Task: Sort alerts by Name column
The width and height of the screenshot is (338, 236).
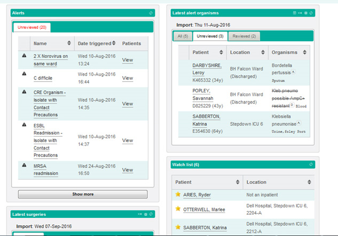Action: 69,43
